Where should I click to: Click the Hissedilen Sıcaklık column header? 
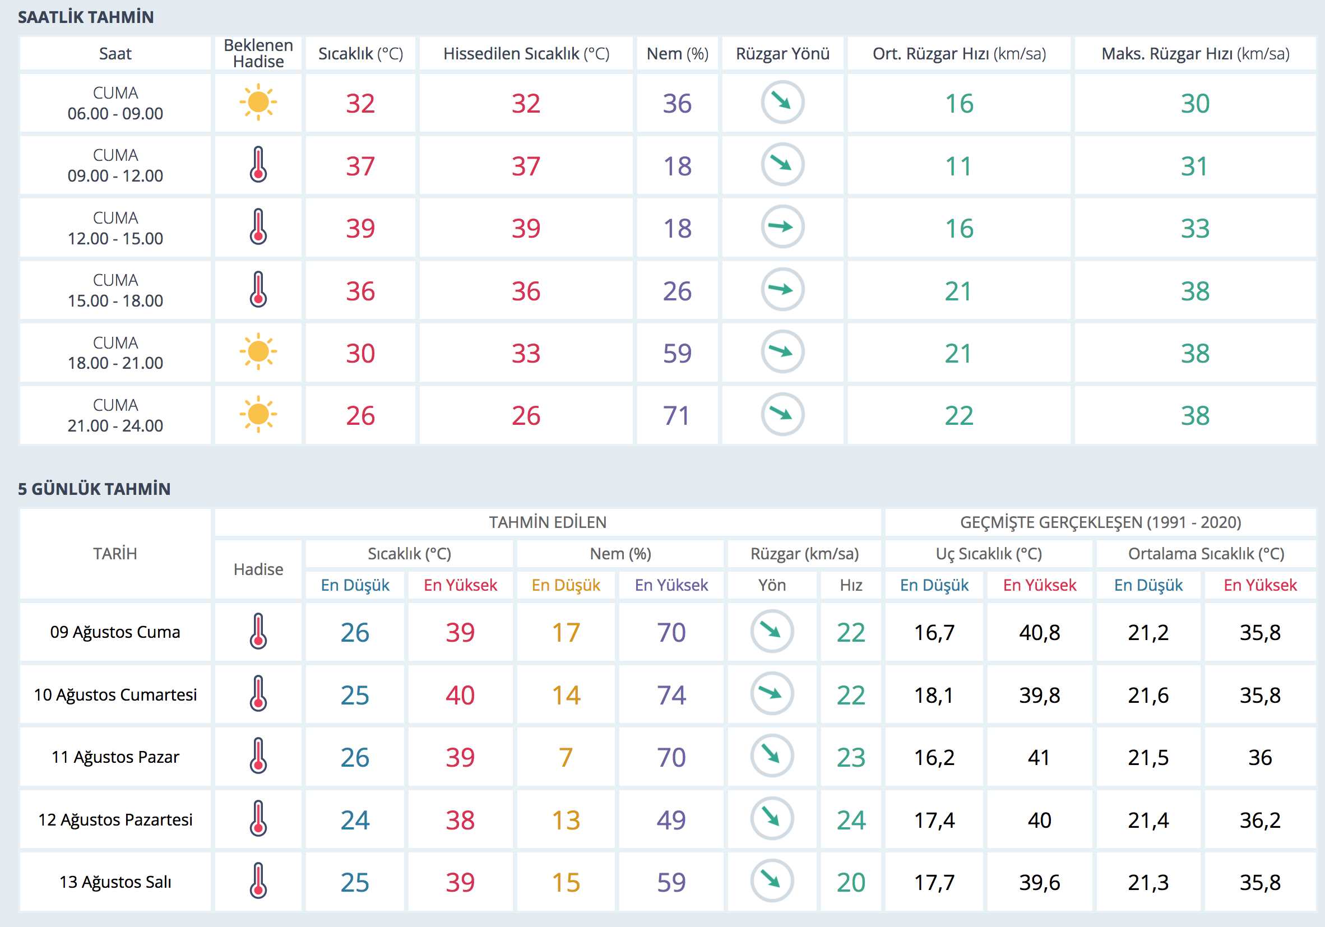(526, 54)
